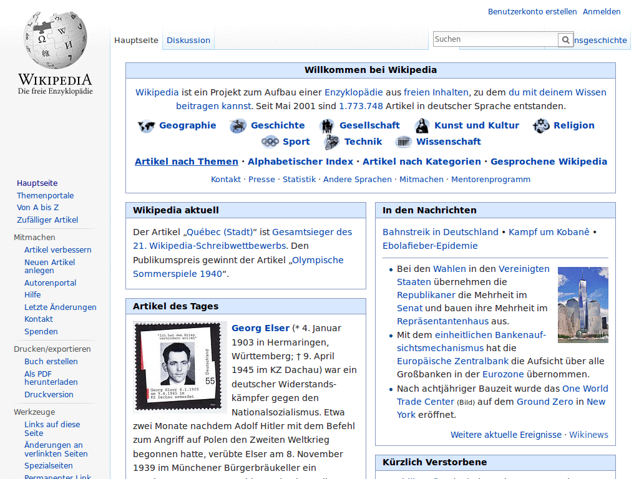
Task: Click the Mitmachen link in welcome box
Action: pos(421,180)
